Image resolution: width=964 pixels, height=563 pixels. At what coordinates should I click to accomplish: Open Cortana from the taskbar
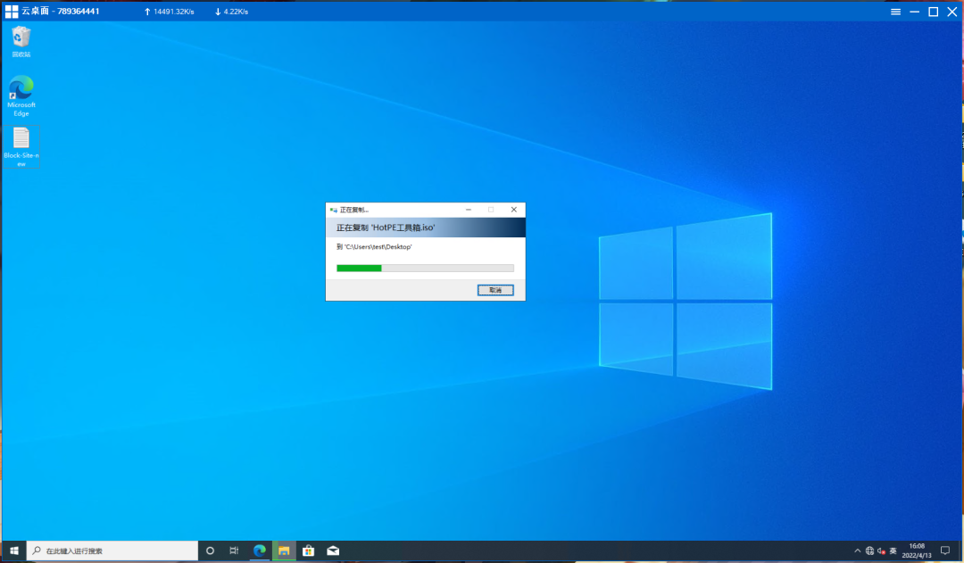coord(210,551)
